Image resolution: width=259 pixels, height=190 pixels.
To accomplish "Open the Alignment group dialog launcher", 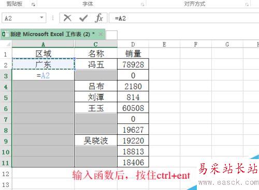I will click(x=247, y=5).
